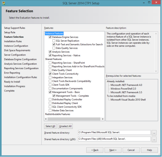Edit the Shared feature directory path field

click(114, 133)
